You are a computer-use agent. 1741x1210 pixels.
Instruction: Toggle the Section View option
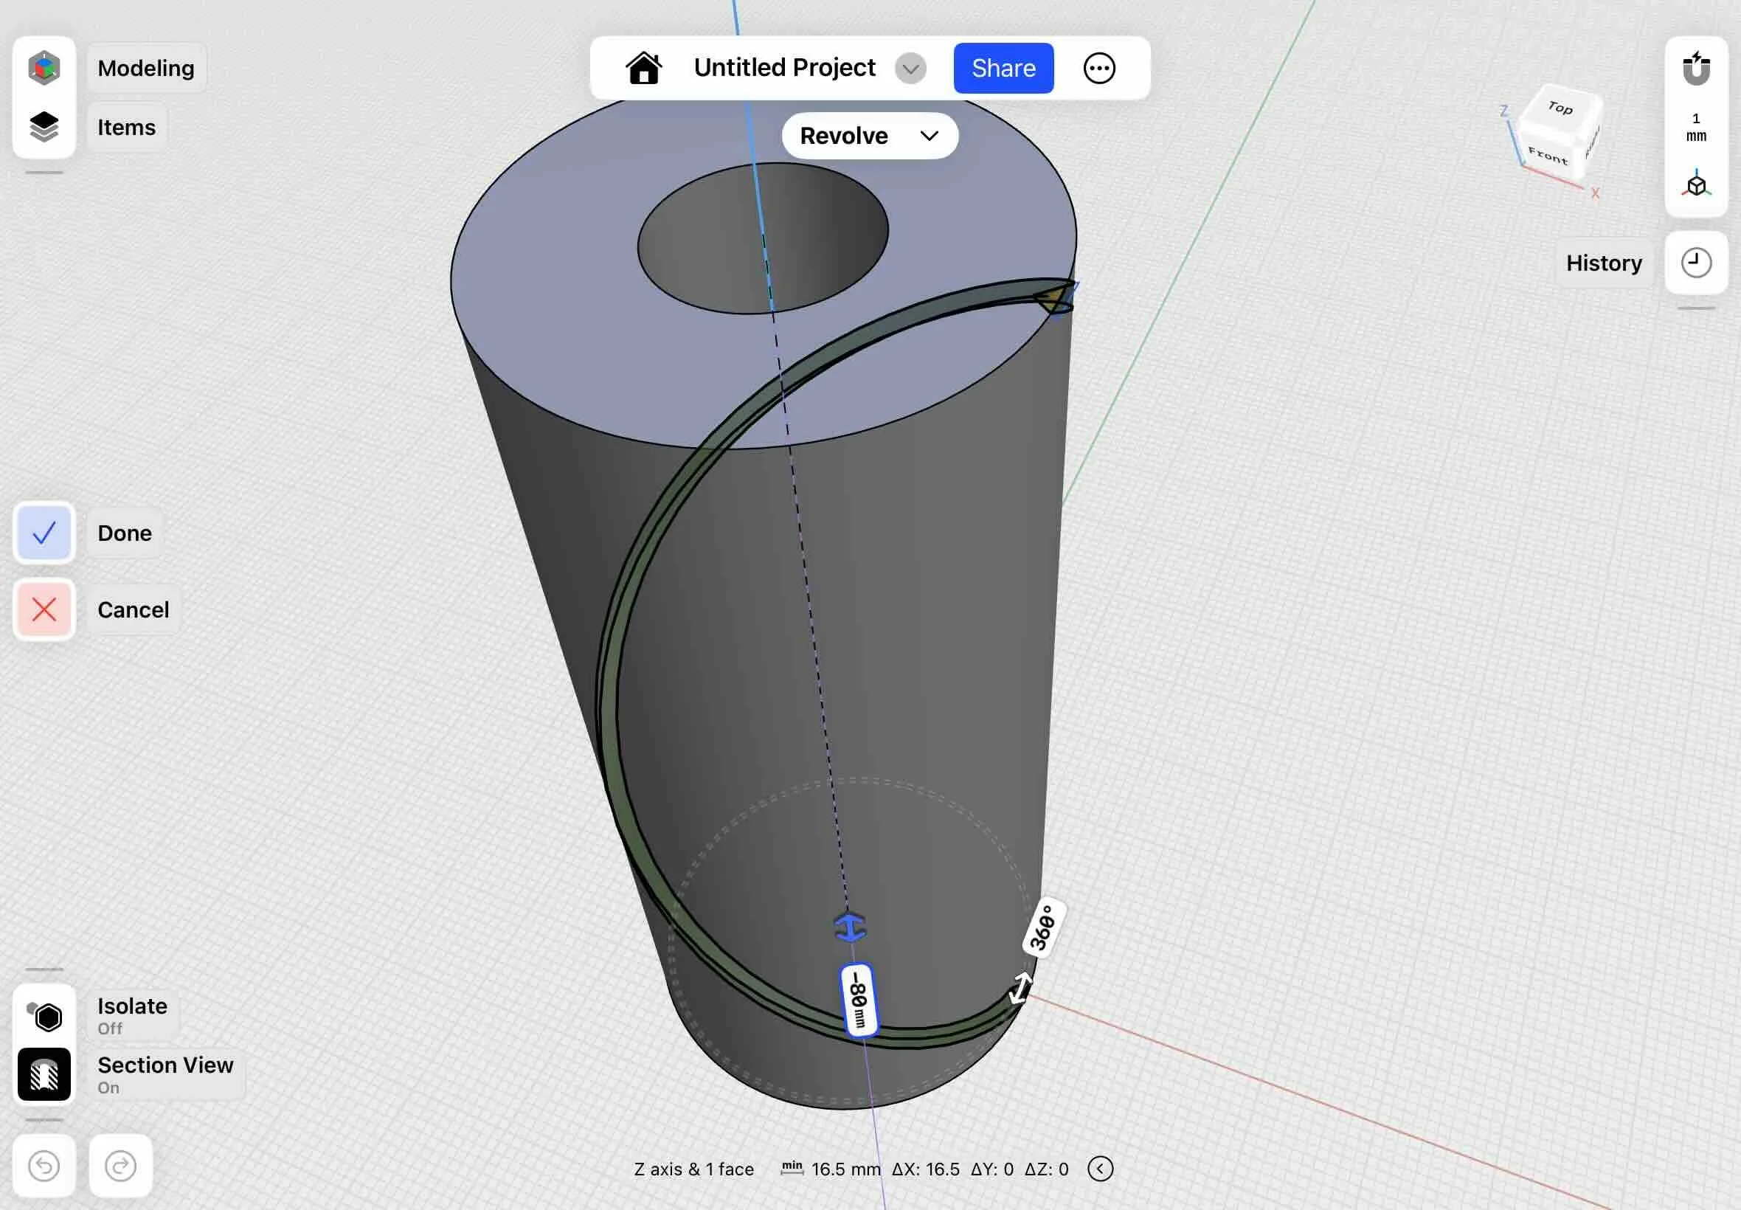(x=44, y=1074)
